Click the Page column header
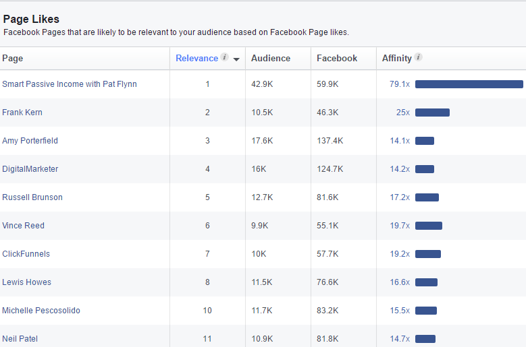The image size is (526, 347). (12, 58)
